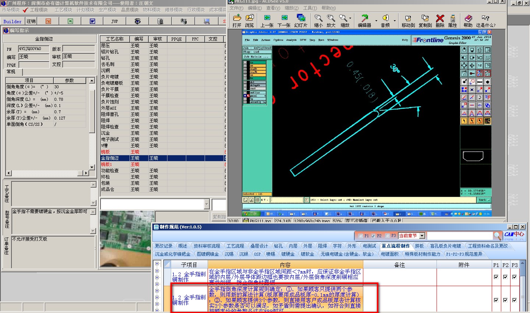Click the audio (音频) speaker icon
This screenshot has width=530, height=313.
coord(385,21)
